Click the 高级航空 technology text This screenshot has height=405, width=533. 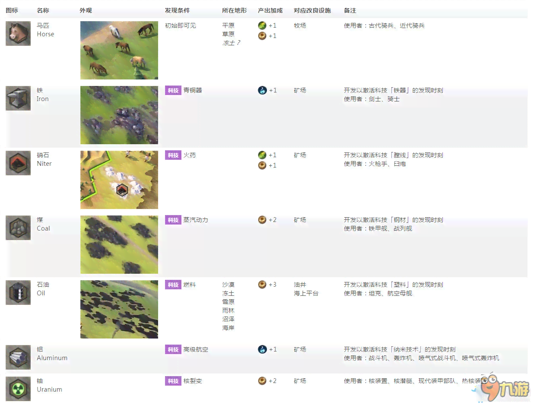pyautogui.click(x=196, y=349)
